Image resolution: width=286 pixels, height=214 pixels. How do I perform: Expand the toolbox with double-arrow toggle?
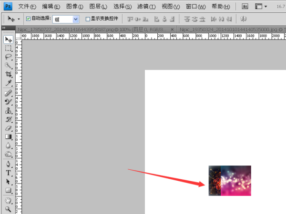[4, 28]
